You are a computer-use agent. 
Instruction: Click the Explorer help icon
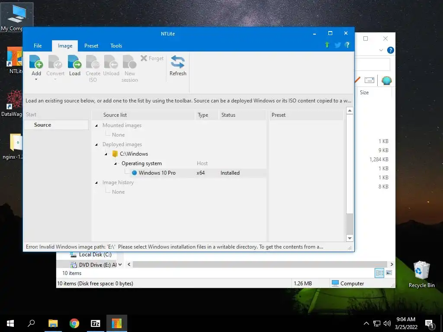[x=391, y=50]
